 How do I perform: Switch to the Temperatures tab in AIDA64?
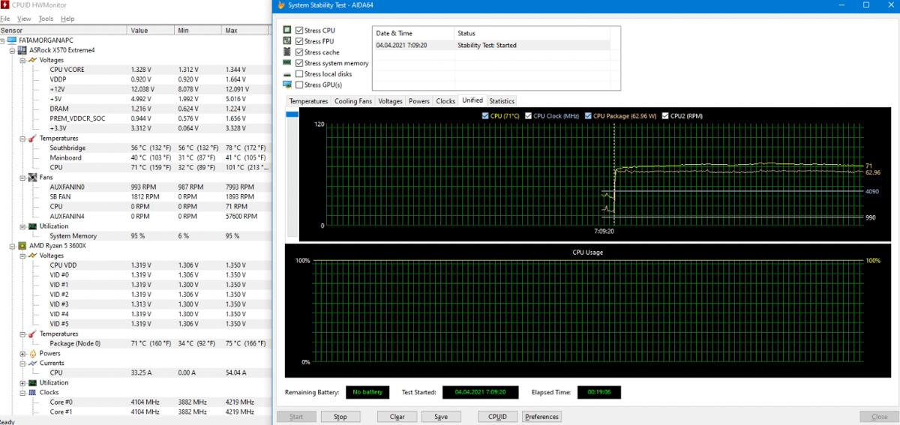click(308, 101)
